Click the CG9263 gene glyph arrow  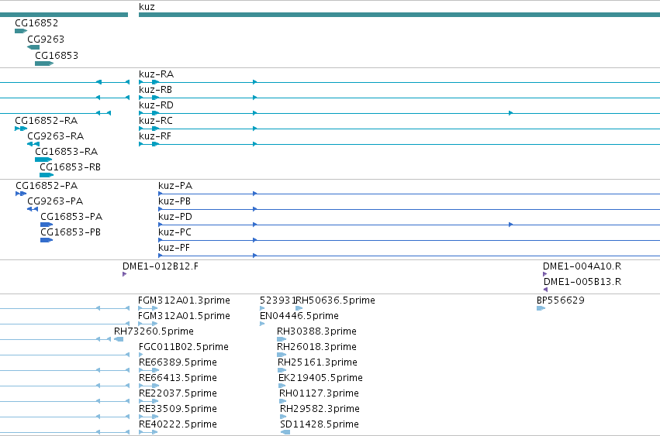click(x=33, y=47)
